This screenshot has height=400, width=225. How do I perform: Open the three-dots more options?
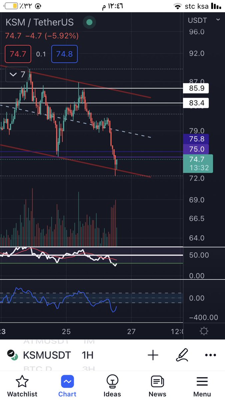tap(211, 355)
